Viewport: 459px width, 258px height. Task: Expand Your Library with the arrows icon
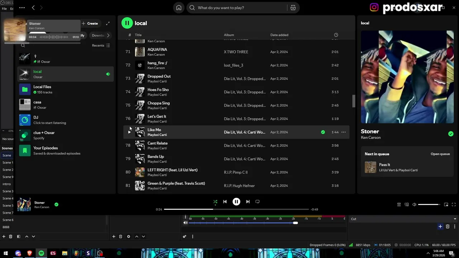pyautogui.click(x=108, y=23)
